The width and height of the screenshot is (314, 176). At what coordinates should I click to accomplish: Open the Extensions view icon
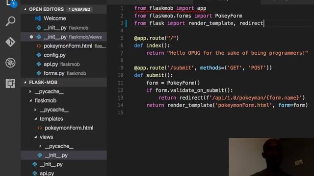coord(10,83)
